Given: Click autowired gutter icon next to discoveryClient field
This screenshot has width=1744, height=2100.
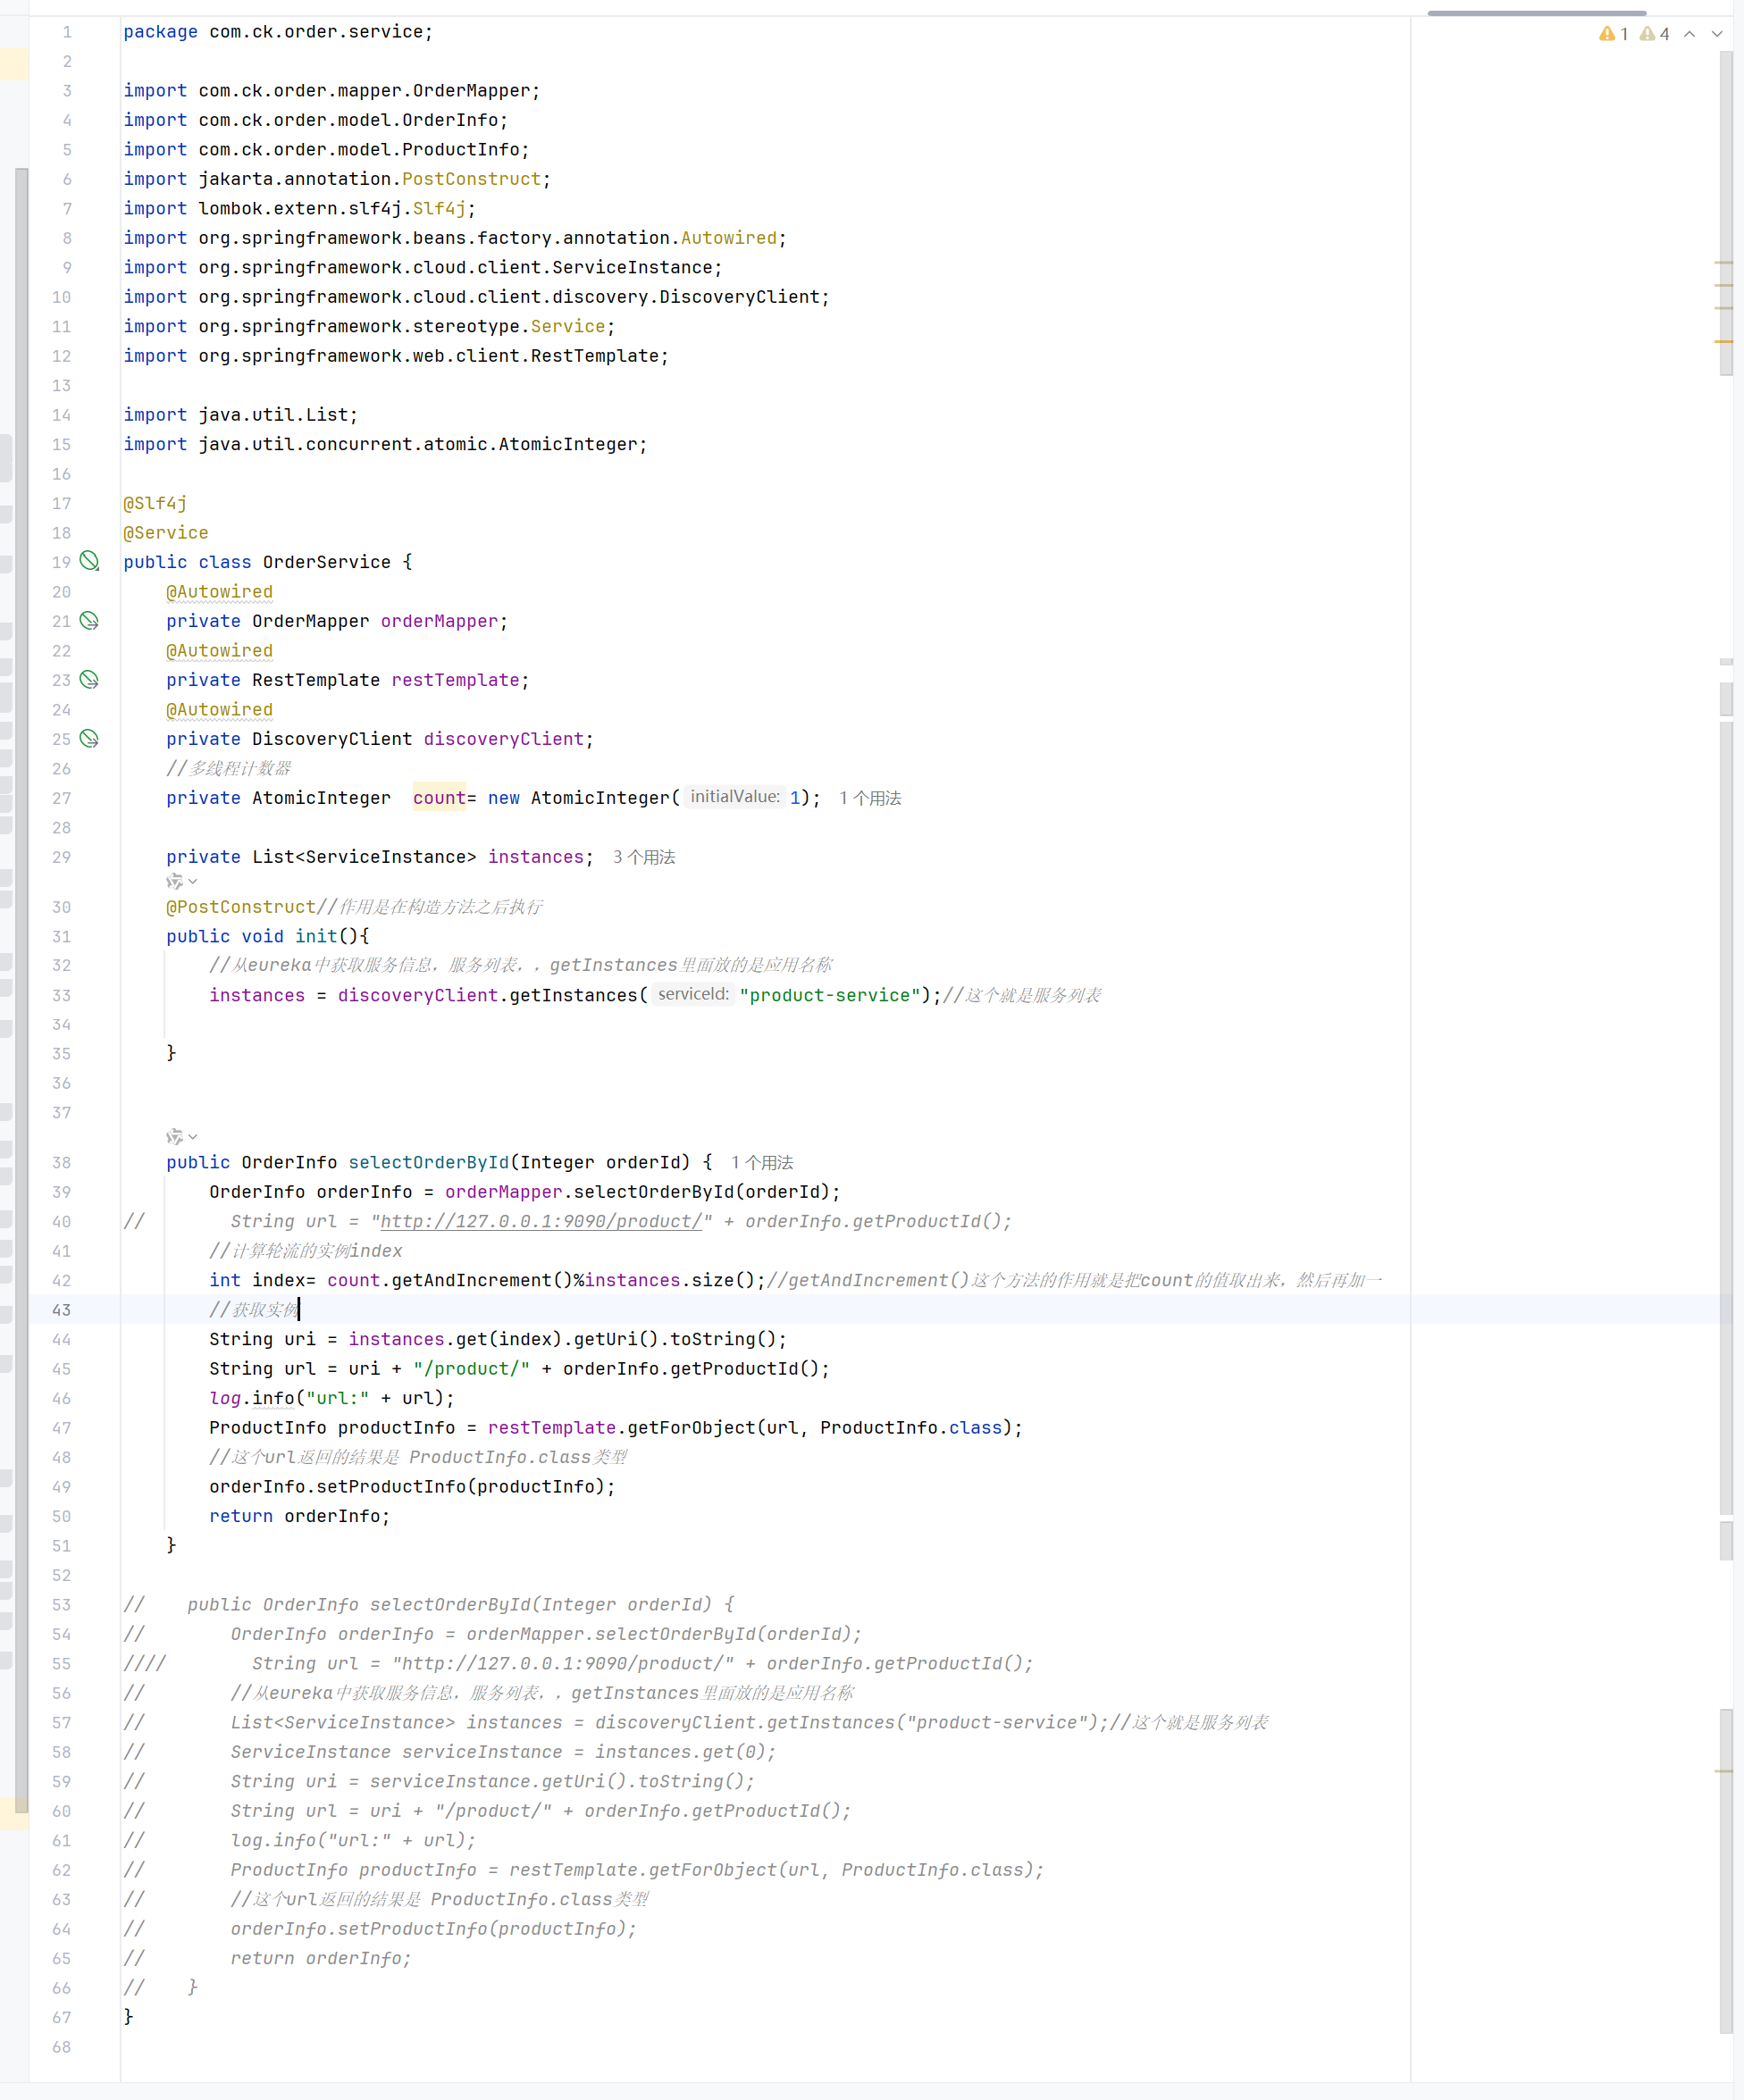Looking at the screenshot, I should (x=89, y=739).
